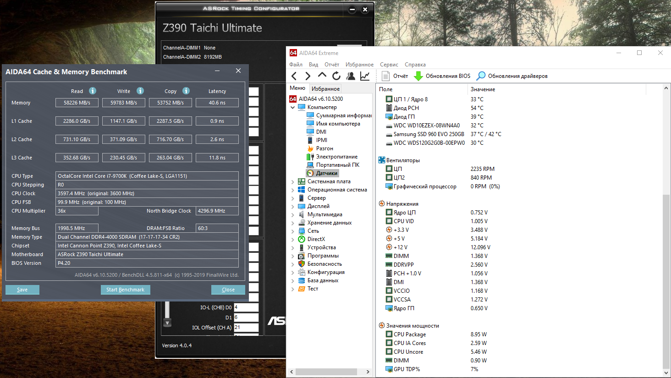The height and width of the screenshot is (378, 671).
Task: Select the Тест tree item
Action: 308,289
